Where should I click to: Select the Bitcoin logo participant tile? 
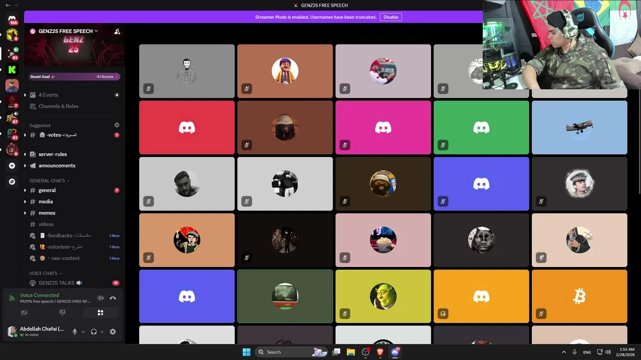point(579,296)
